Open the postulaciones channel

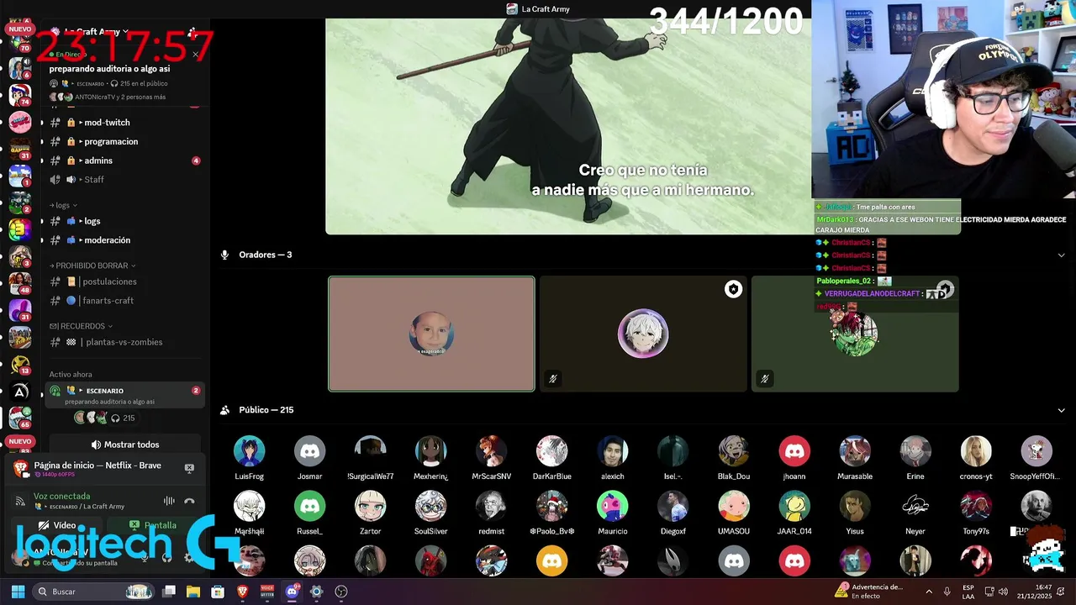[x=124, y=281]
